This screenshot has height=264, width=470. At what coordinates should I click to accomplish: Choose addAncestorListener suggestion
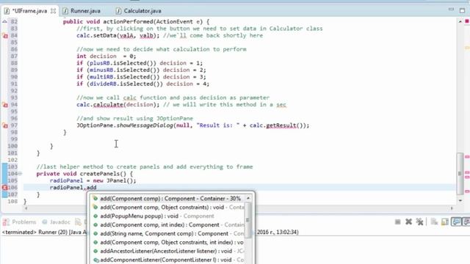click(x=168, y=251)
